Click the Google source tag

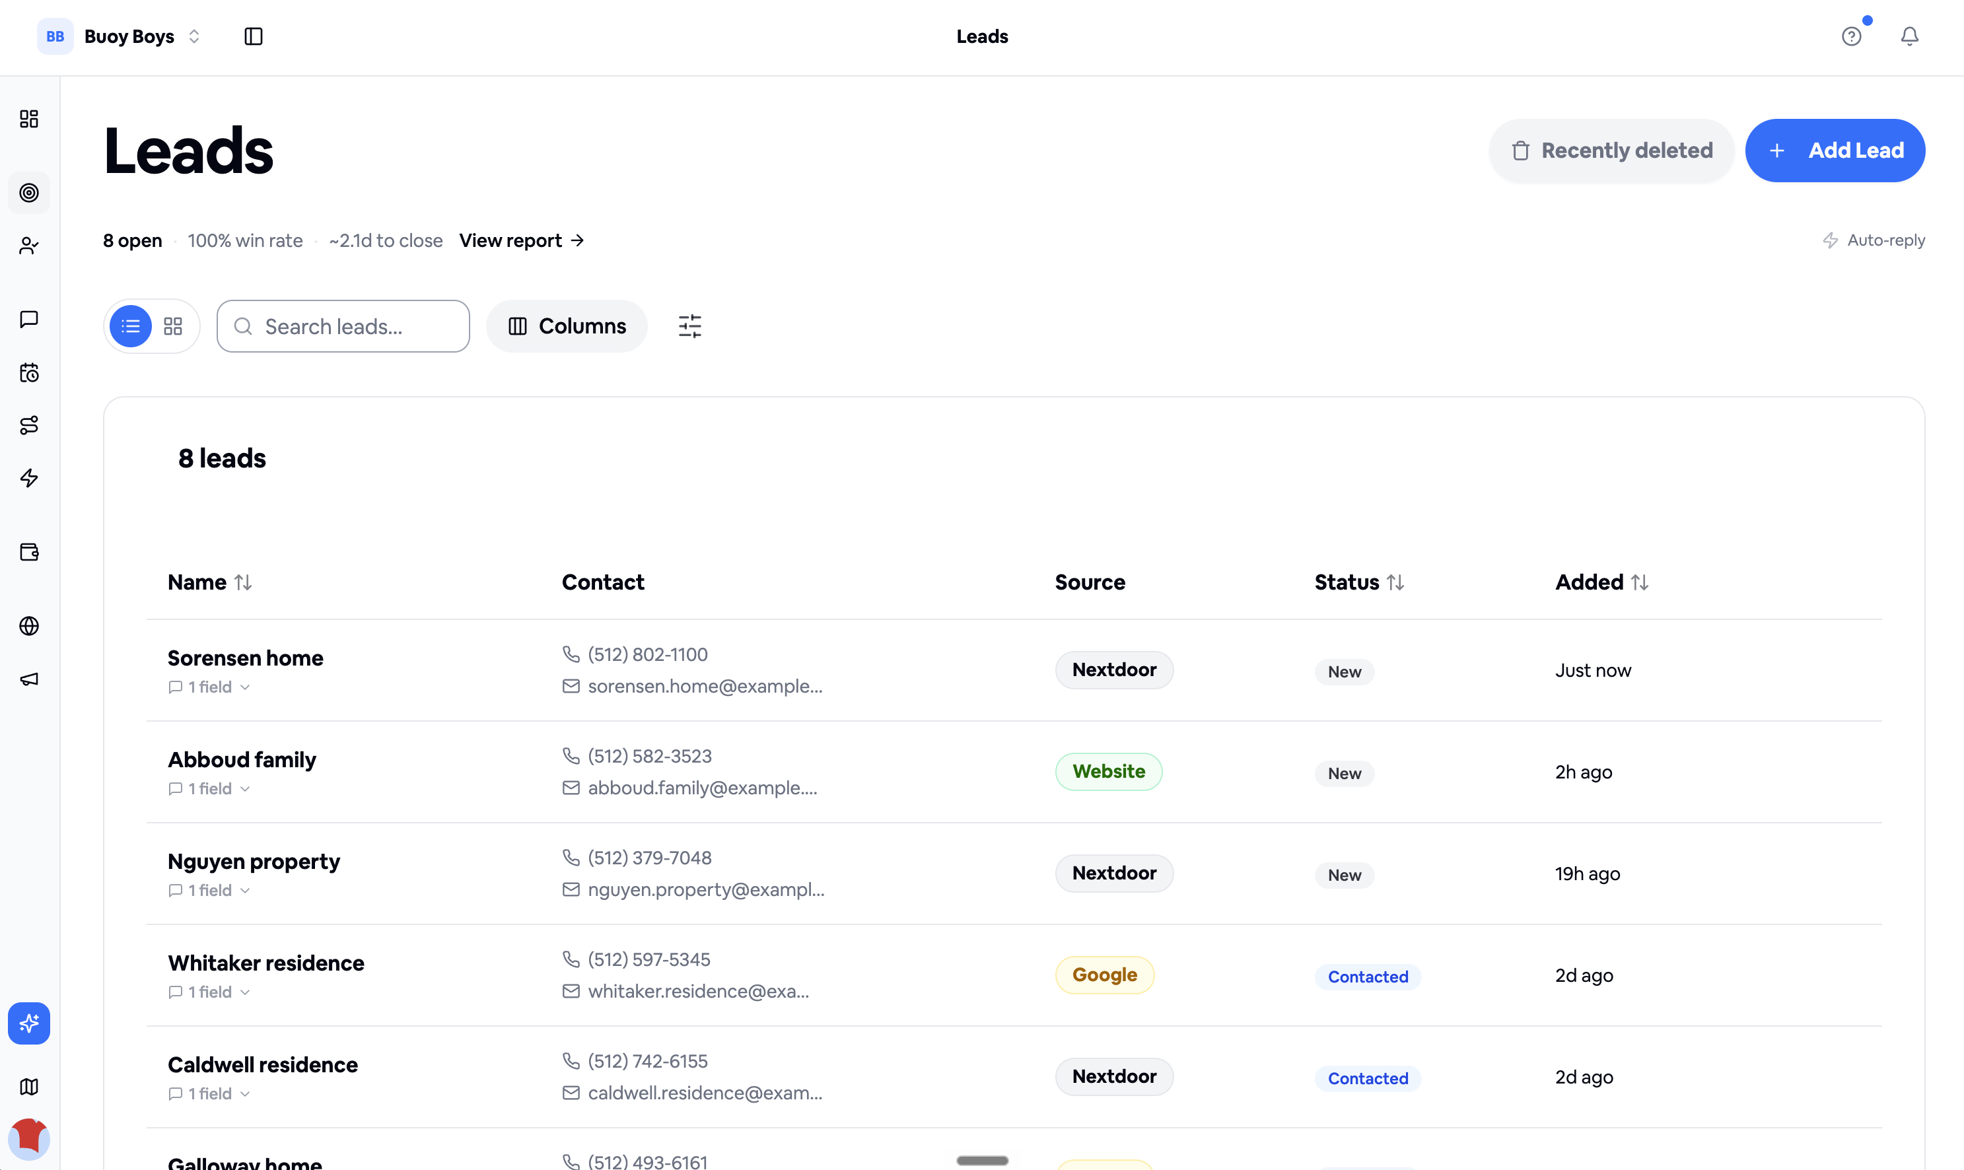pyautogui.click(x=1105, y=975)
